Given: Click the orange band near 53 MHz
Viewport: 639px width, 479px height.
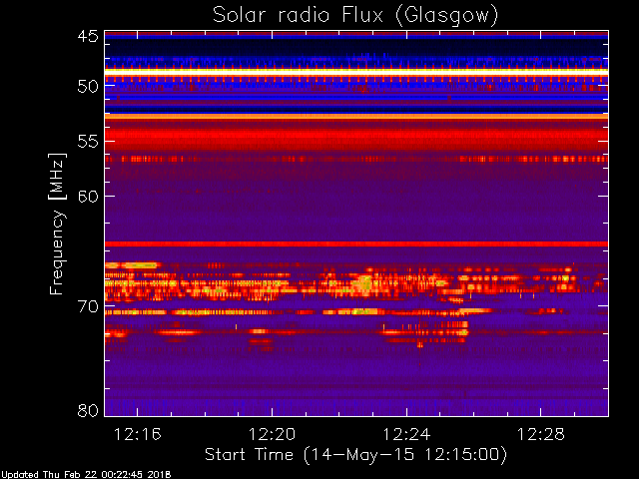Looking at the screenshot, I should [356, 117].
